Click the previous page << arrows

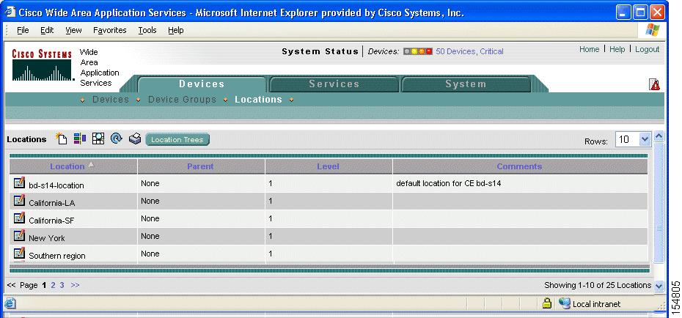11,285
